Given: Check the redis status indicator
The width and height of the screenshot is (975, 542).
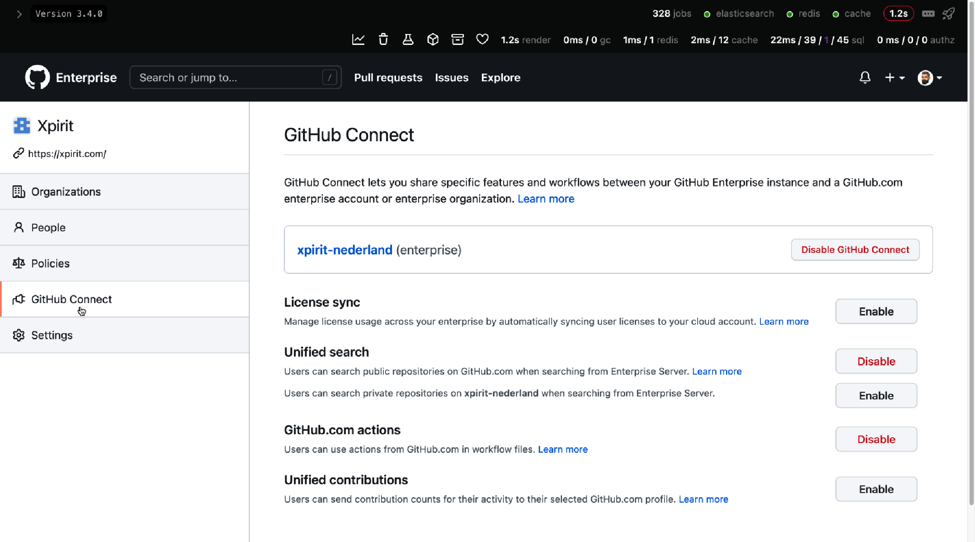Looking at the screenshot, I should tap(803, 14).
